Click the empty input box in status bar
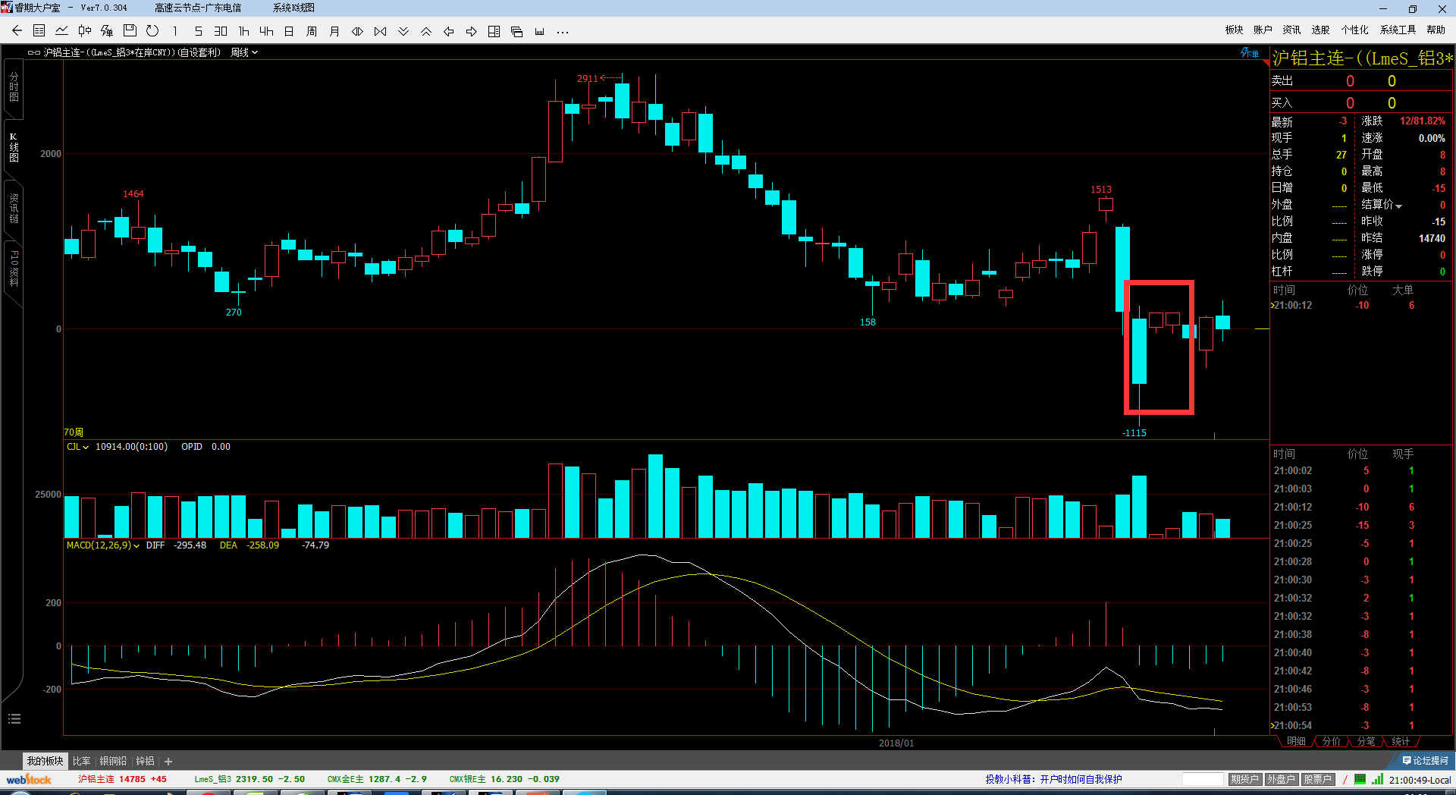Image resolution: width=1456 pixels, height=795 pixels. (1203, 779)
